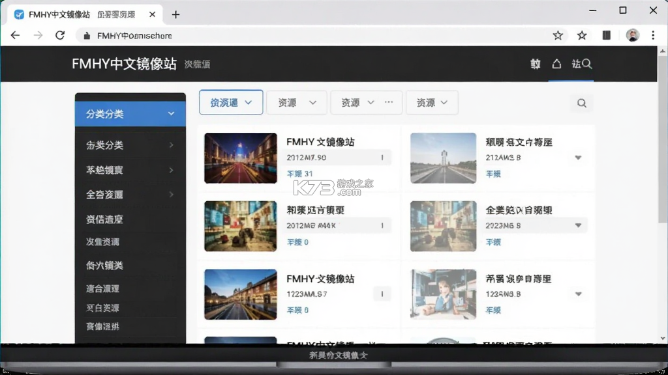Viewport: 668px width, 375px height.
Task: Click the small button beside 2012M7.90
Action: tap(382, 158)
